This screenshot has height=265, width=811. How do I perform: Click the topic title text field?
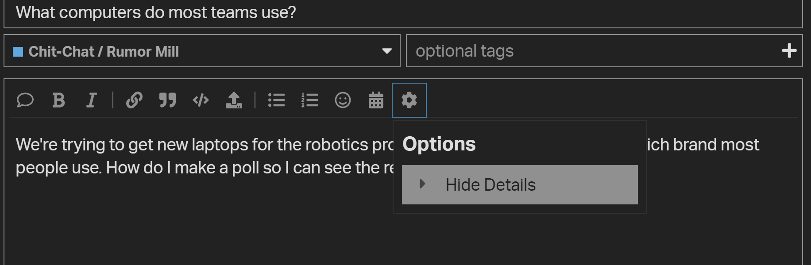[403, 13]
